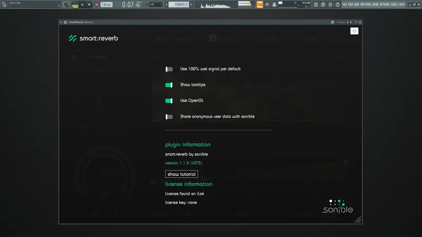
Task: Click the sonible logo
Action: (338, 206)
